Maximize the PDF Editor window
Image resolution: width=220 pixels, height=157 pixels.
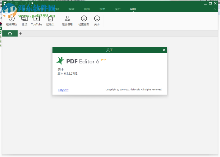click(x=210, y=3)
